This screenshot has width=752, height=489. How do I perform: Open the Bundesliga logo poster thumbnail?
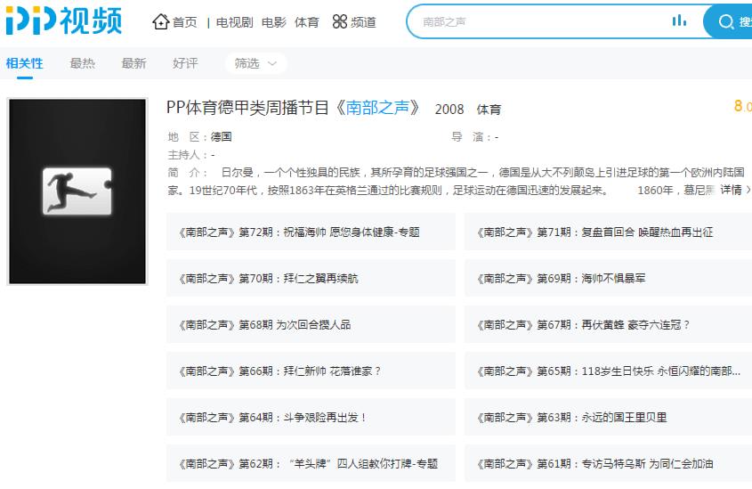pos(77,192)
